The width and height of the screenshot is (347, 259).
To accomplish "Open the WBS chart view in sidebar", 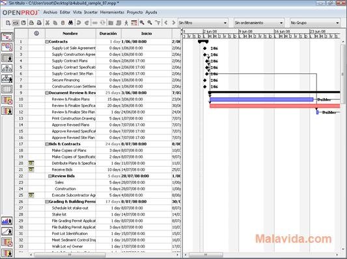I will coord(7,68).
